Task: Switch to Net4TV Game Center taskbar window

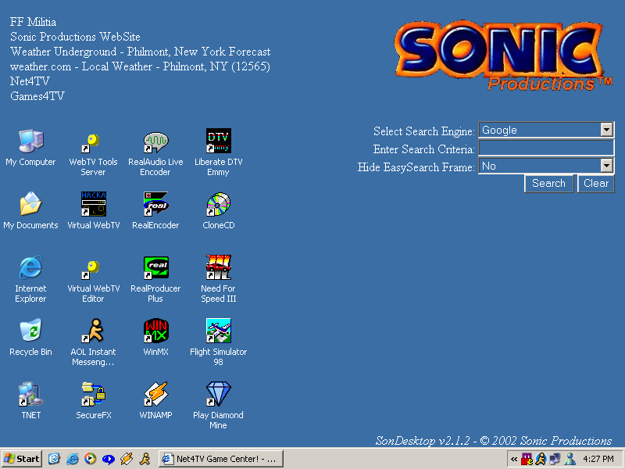Action: (220, 459)
